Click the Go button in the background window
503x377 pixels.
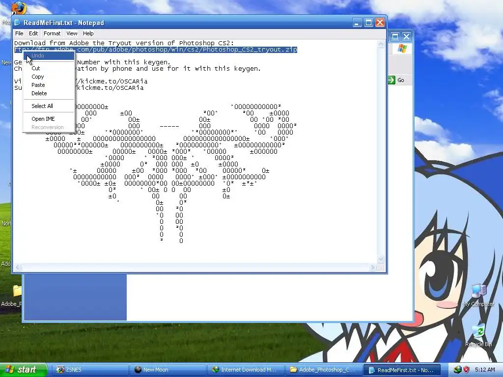396,80
